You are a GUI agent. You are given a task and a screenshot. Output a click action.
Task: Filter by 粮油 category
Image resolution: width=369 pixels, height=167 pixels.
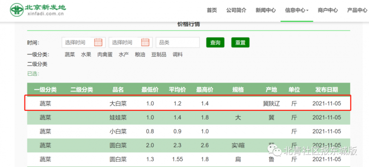[x=140, y=55]
